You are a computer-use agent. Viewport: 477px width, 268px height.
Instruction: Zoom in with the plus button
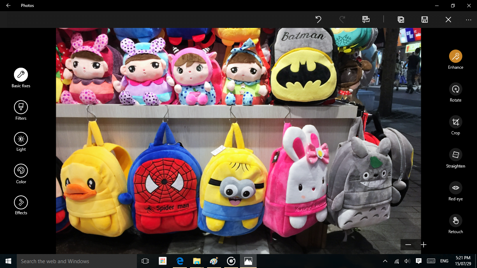[424, 245]
